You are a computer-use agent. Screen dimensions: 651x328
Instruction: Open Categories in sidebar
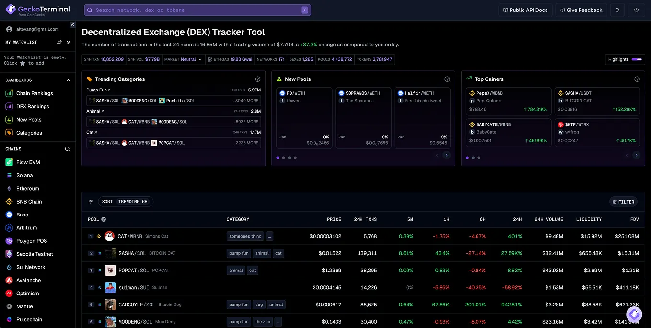tap(29, 133)
